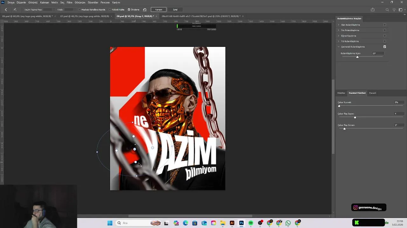The image size is (407, 228).
Task: Click the pin icon in options bar
Action: tap(15, 9)
